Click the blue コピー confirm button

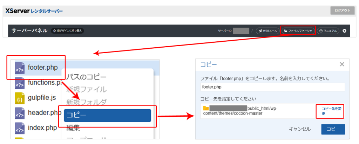coord(333,129)
